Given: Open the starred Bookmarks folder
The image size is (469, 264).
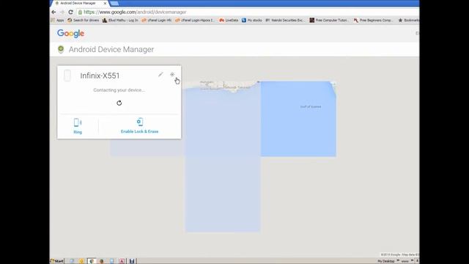Looking at the screenshot, I should 408,21.
